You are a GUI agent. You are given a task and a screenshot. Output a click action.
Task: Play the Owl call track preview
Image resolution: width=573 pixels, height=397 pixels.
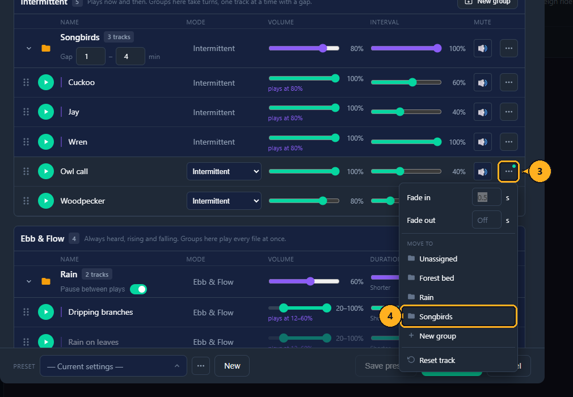click(46, 171)
